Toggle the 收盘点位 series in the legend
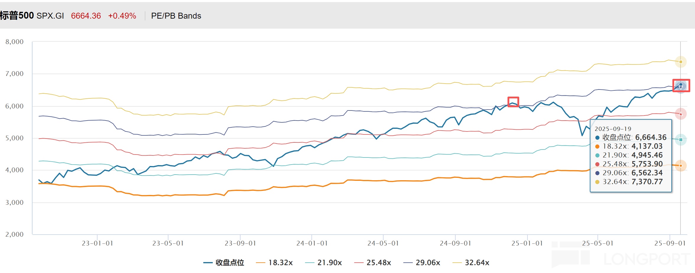This screenshot has height=273, width=695. click(224, 263)
